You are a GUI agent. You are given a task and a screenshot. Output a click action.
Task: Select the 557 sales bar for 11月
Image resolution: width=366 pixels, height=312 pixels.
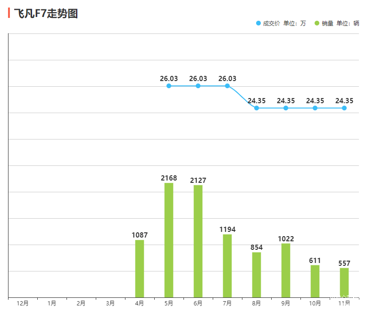[344, 282]
